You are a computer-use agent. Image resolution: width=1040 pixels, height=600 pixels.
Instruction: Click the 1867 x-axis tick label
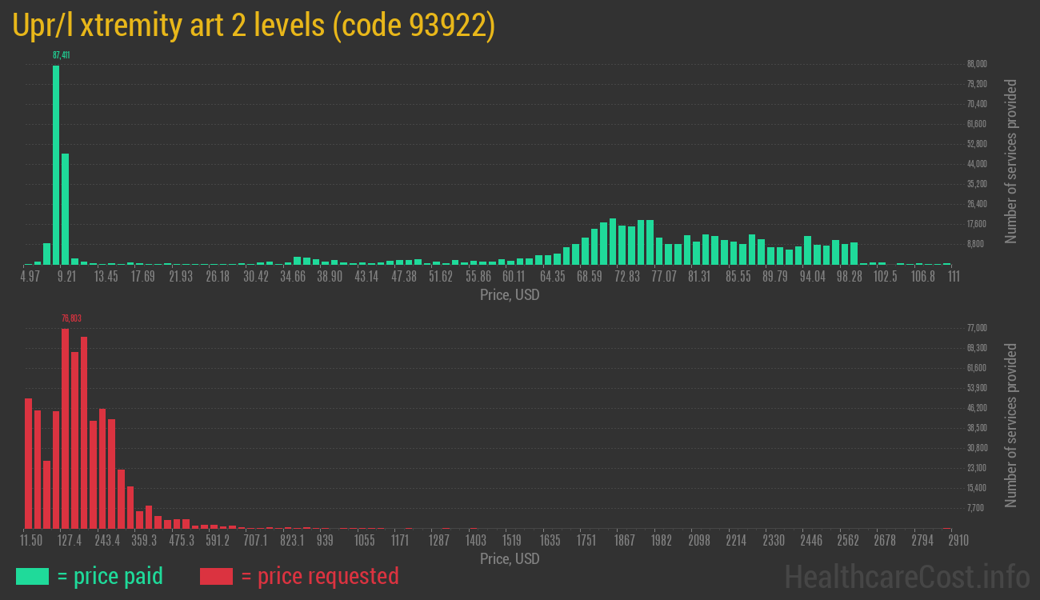(626, 541)
